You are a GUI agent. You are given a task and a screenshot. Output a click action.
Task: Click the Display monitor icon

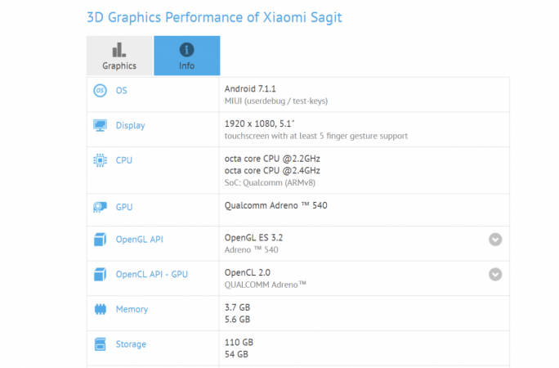tap(100, 125)
